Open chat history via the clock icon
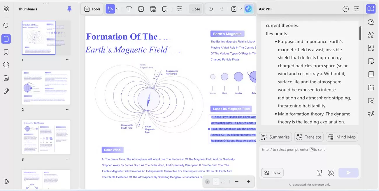 coord(345,9)
